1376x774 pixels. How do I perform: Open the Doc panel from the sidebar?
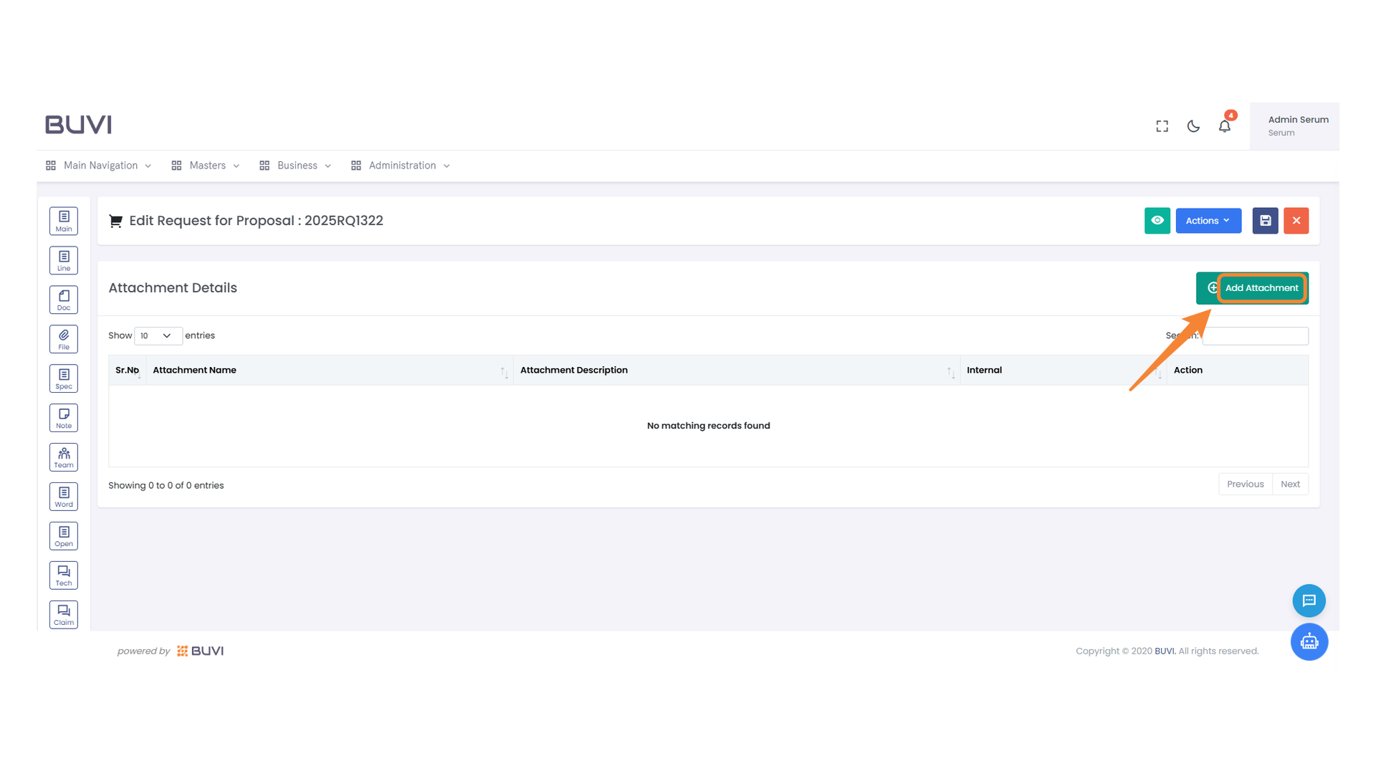63,299
